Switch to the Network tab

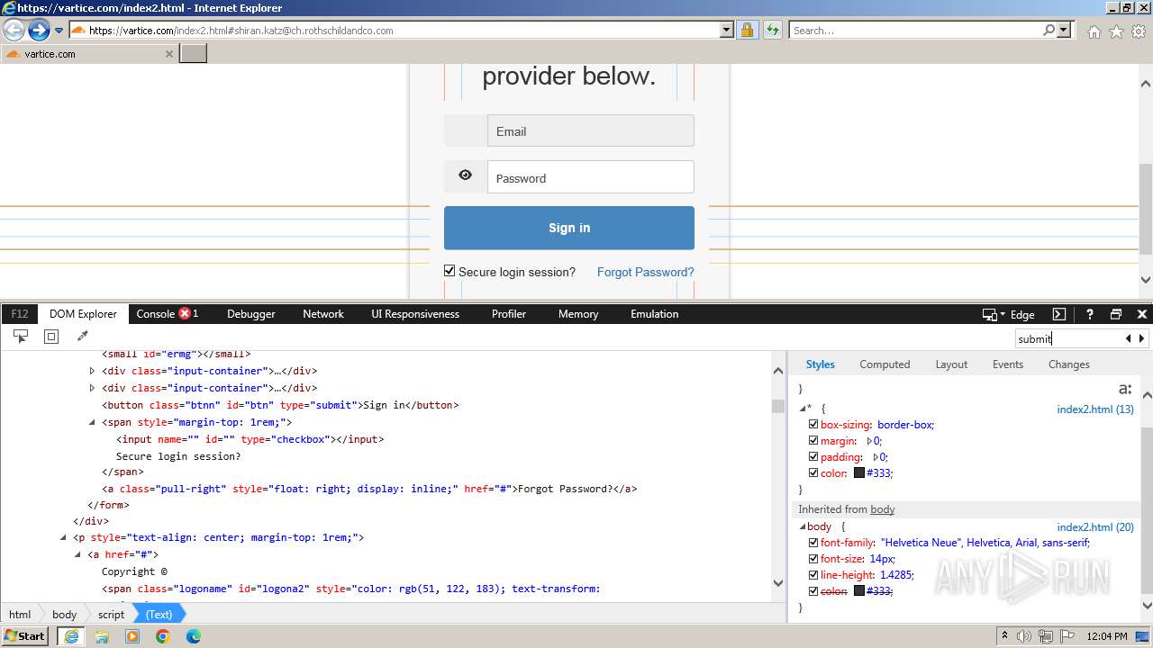[x=323, y=314]
